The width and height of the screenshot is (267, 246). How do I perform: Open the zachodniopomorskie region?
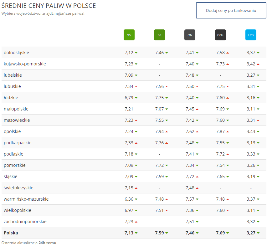(25, 222)
